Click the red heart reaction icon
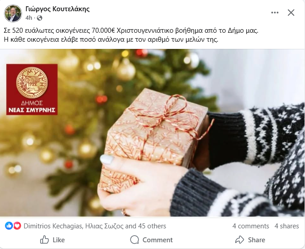Image resolution: width=305 pixels, height=249 pixels. [17, 226]
